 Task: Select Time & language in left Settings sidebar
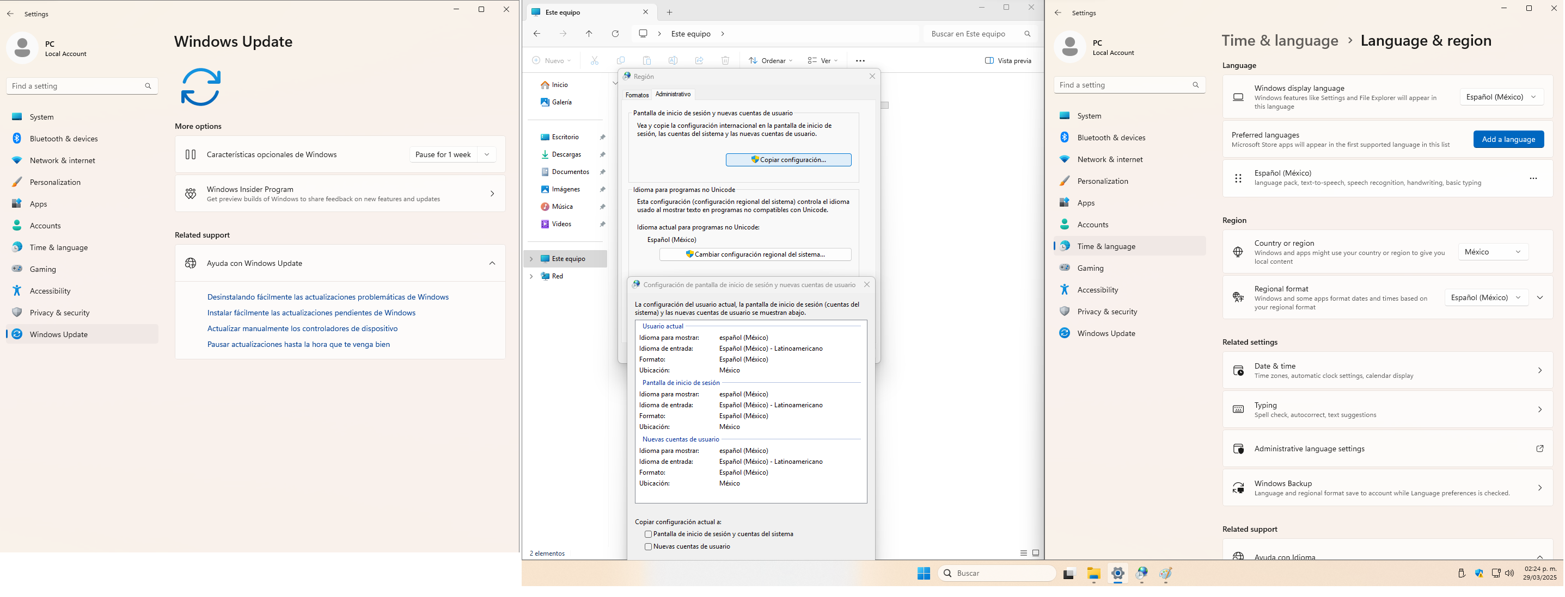click(x=82, y=247)
